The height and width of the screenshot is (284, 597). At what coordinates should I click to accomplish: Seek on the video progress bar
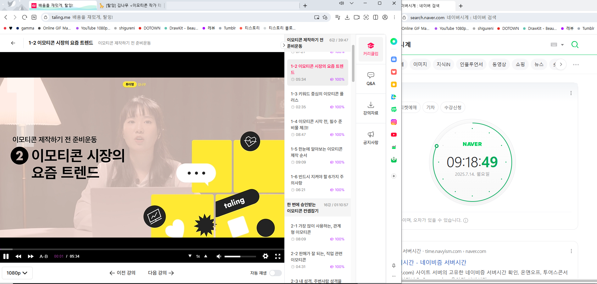(x=142, y=249)
